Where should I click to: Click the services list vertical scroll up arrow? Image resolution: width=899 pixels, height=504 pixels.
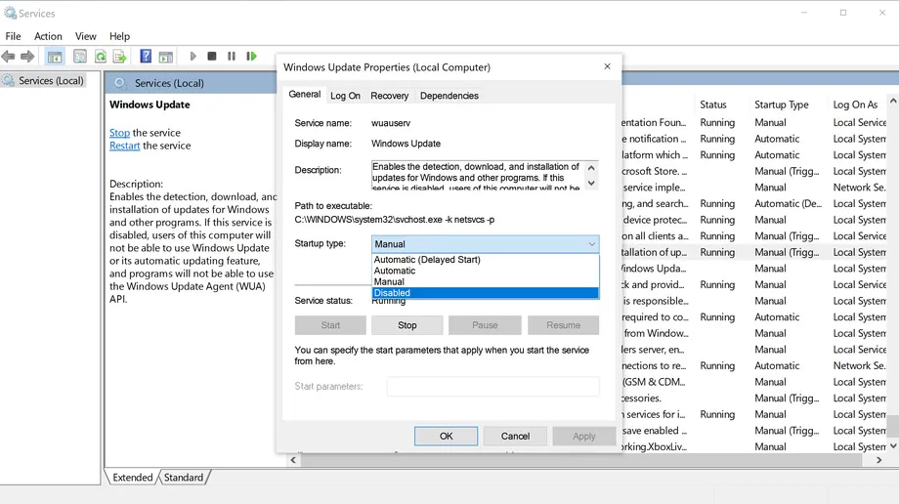point(893,101)
